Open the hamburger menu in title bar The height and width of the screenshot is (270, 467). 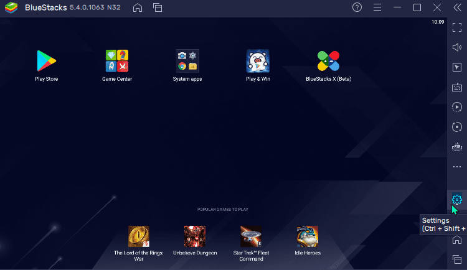coord(377,7)
